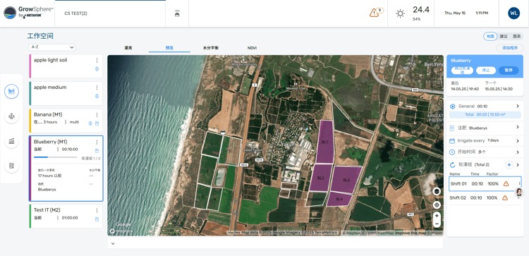This screenshot has height=256, width=529.
Task: Zoom out the map with minus button
Action: [437, 224]
